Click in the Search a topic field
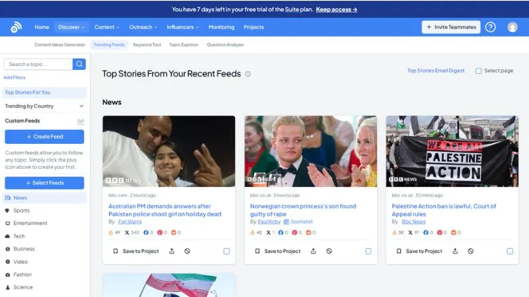The width and height of the screenshot is (529, 297). click(x=38, y=64)
